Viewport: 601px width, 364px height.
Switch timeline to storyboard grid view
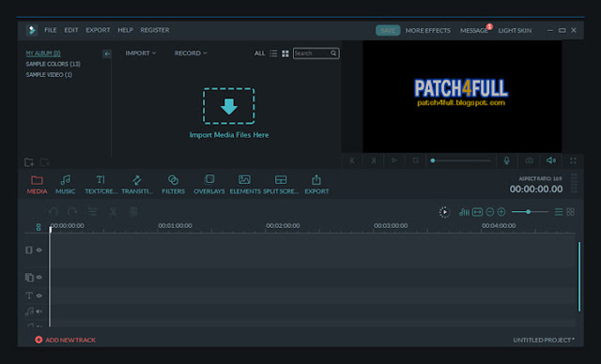click(x=570, y=212)
